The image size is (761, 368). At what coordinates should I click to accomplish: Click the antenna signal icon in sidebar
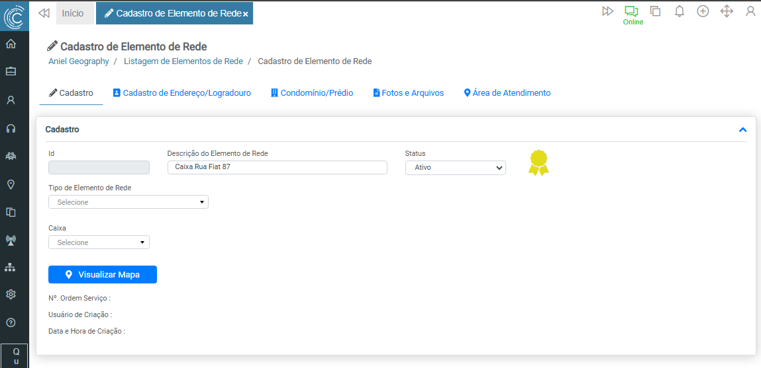point(11,240)
